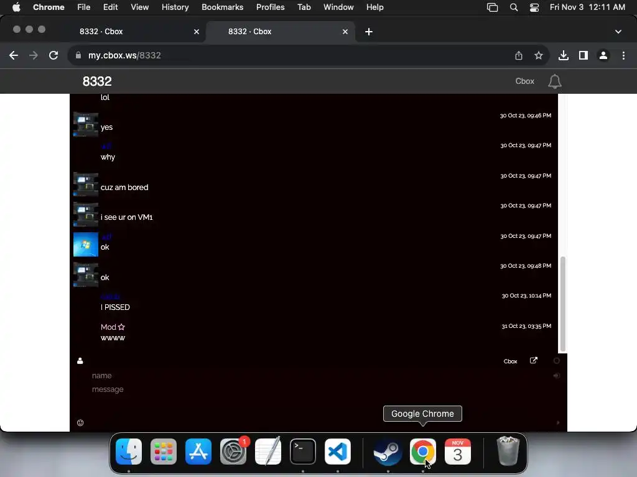Select the second 8332 · Cbox tab
The width and height of the screenshot is (637, 477).
(281, 32)
